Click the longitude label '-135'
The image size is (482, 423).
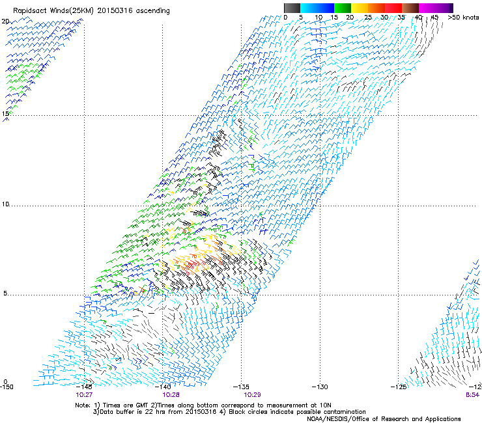(x=241, y=387)
